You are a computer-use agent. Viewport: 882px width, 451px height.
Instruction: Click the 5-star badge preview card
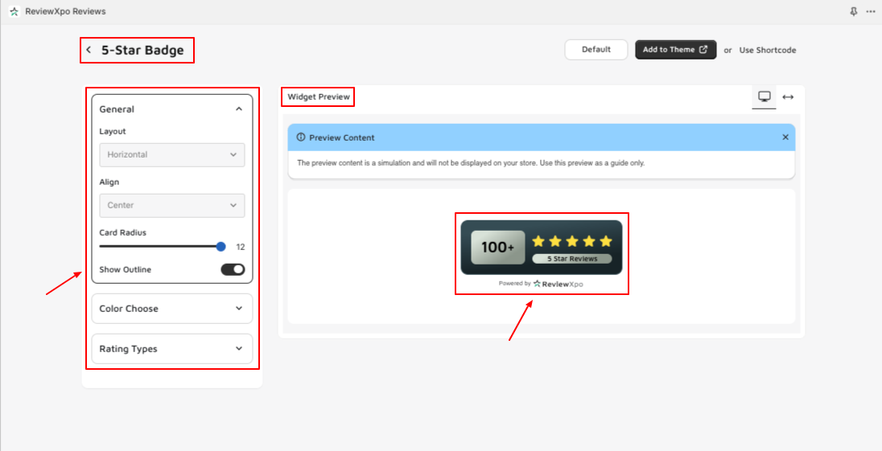pyautogui.click(x=541, y=247)
